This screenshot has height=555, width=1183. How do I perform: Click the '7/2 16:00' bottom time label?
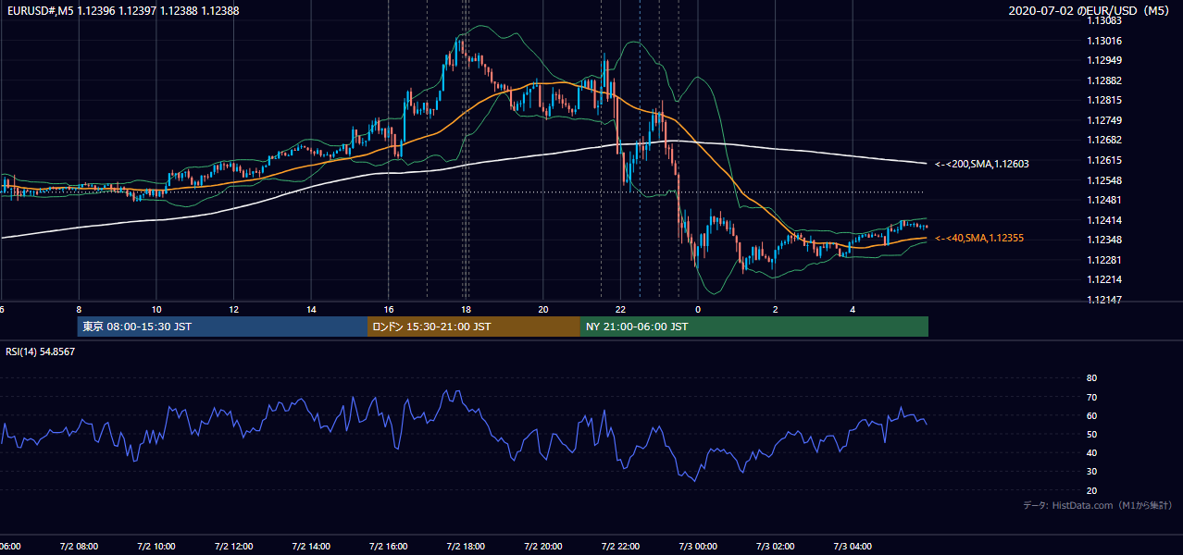pyautogui.click(x=389, y=546)
